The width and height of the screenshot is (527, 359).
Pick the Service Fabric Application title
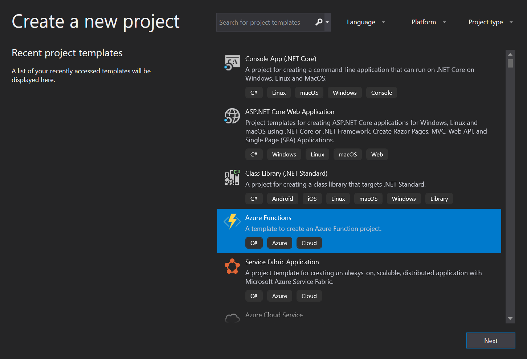click(282, 262)
